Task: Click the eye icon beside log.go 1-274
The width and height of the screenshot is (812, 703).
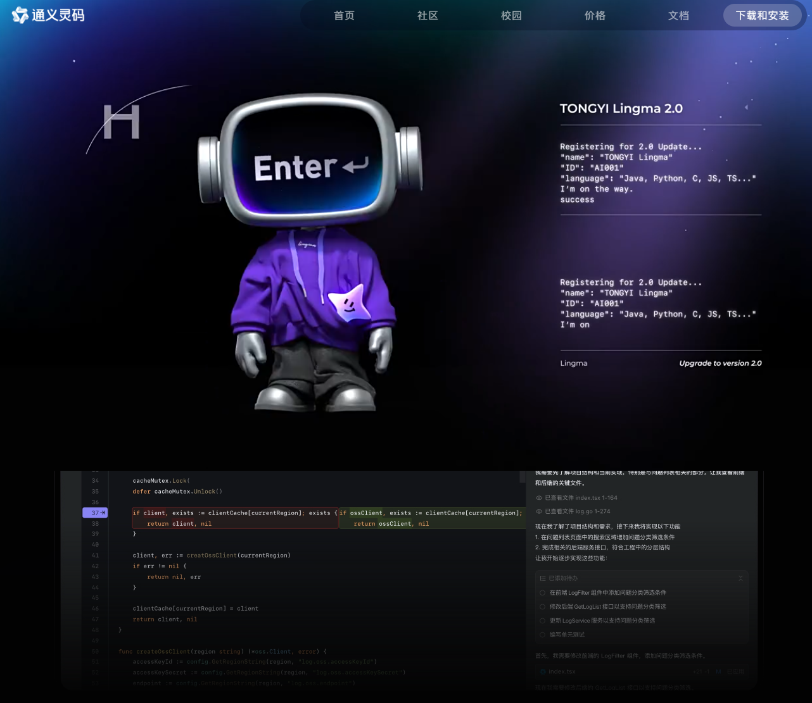Action: [x=539, y=511]
